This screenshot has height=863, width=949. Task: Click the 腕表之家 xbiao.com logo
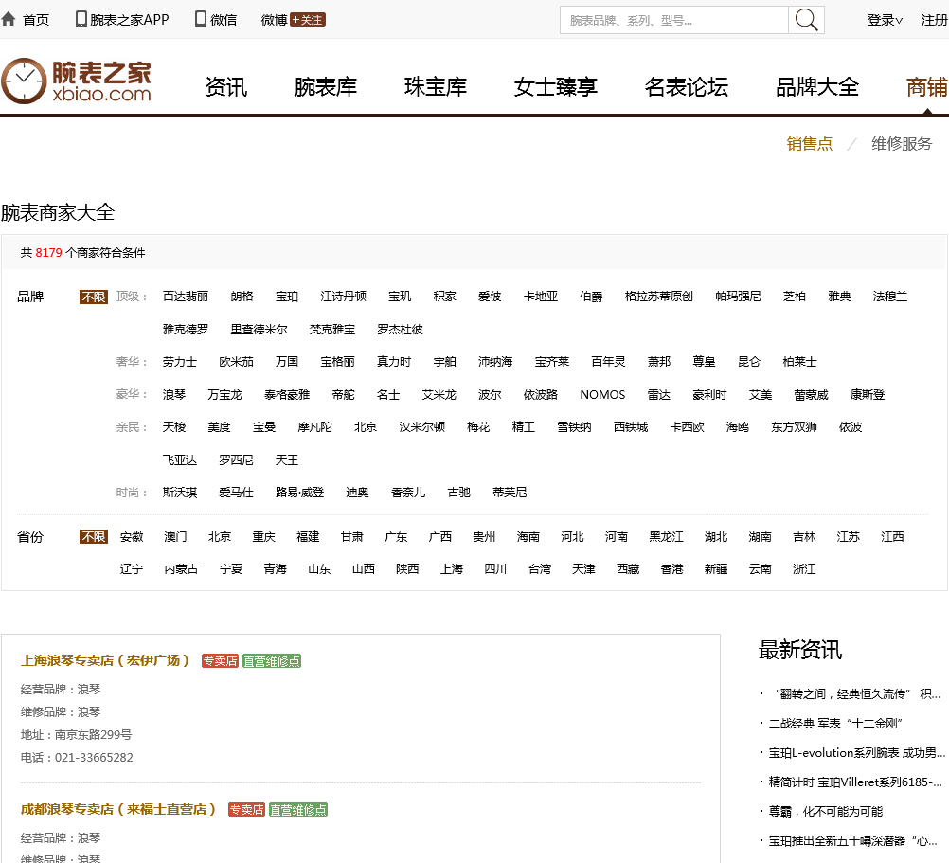(x=76, y=81)
